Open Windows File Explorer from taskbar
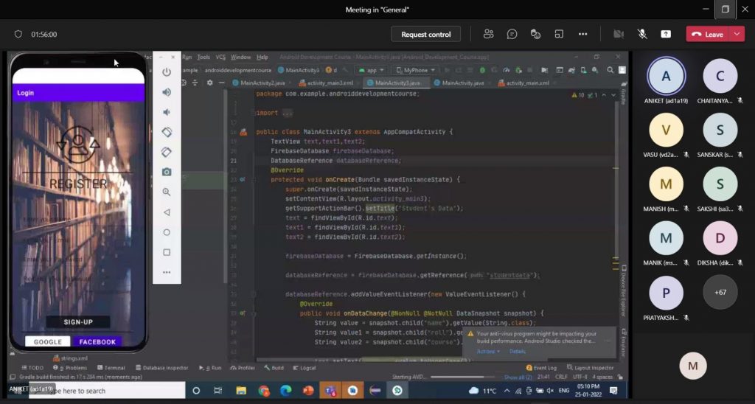The image size is (755, 404). coord(241,391)
